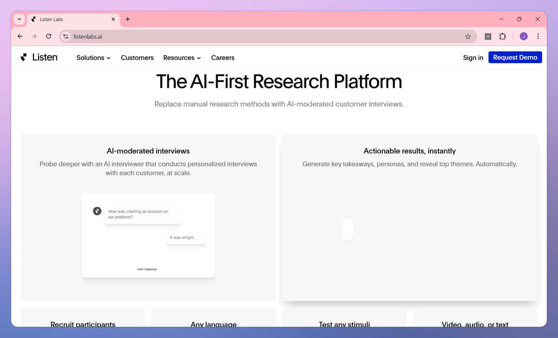The width and height of the screenshot is (558, 338).
Task: Open the J profile avatar
Action: click(x=524, y=36)
